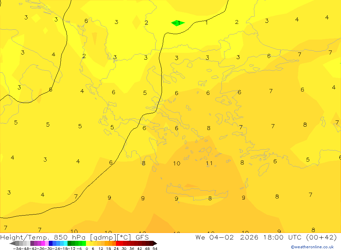341x250 pixels.
Task: Click the green -1 temperature marker
Action: click(178, 23)
